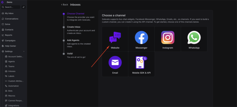Click the Contacts sidebar icon
The width and height of the screenshot is (237, 107).
point(3,30)
